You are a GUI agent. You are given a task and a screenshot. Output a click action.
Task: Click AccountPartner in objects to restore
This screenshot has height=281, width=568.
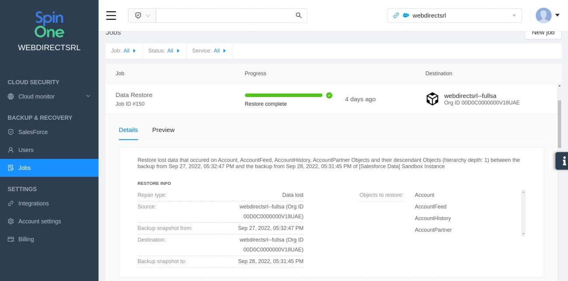(x=433, y=230)
